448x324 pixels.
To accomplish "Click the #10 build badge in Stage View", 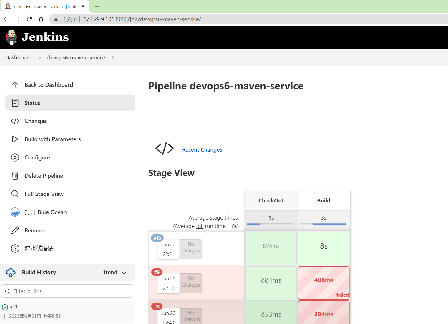I will [157, 238].
